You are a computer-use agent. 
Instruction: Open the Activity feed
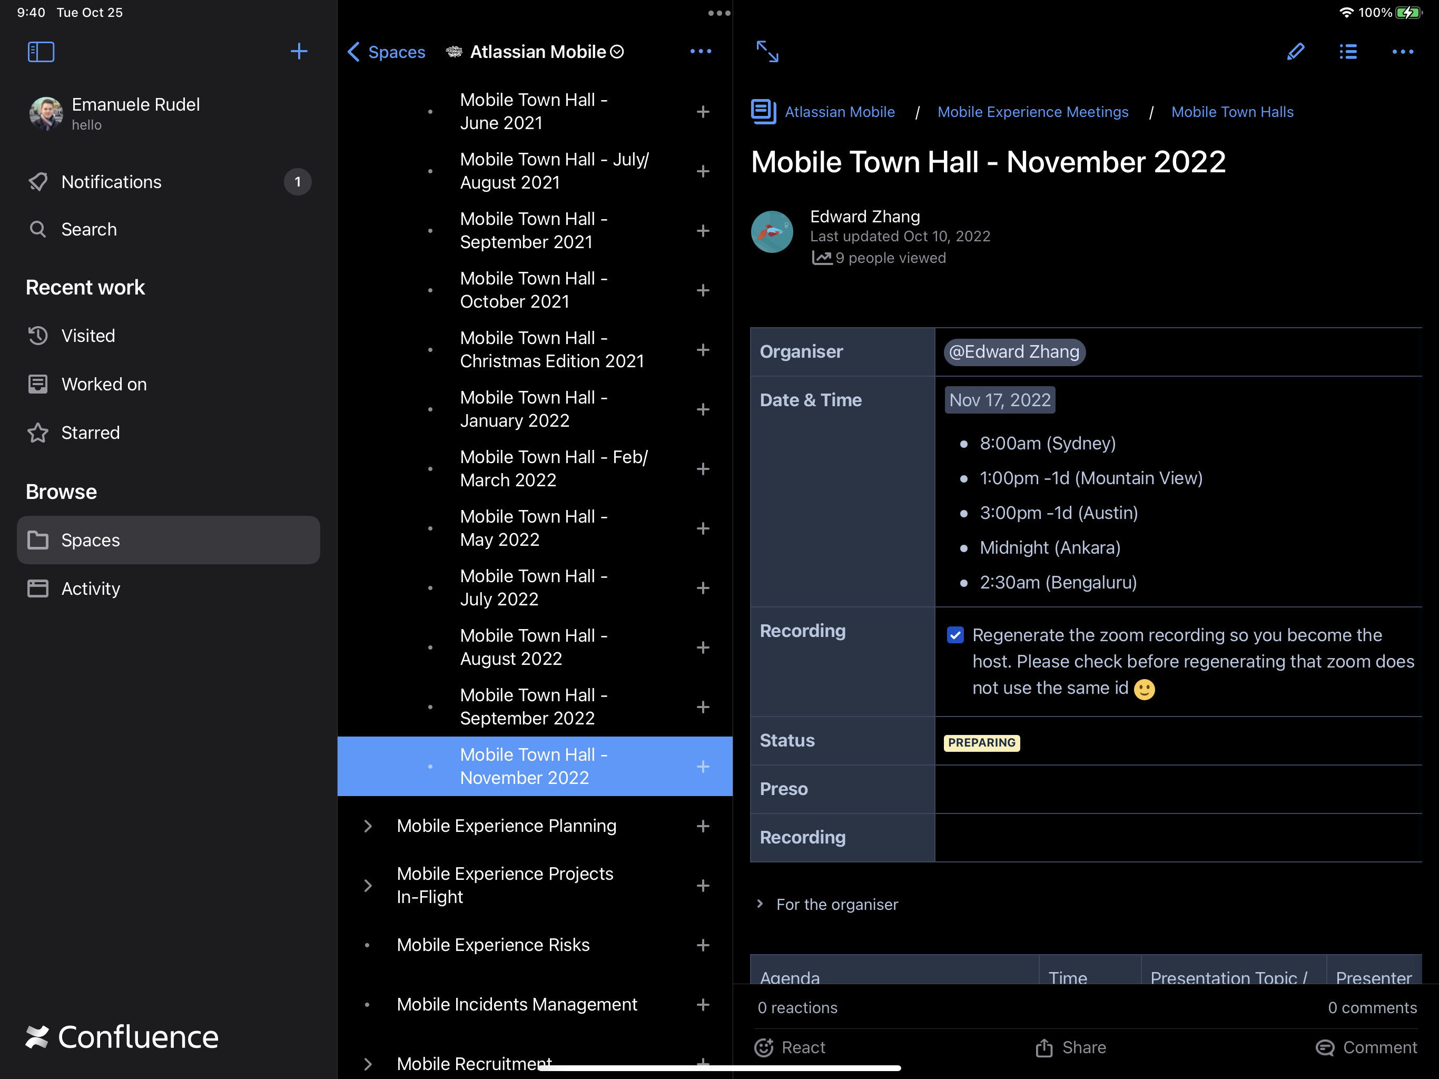click(x=169, y=588)
